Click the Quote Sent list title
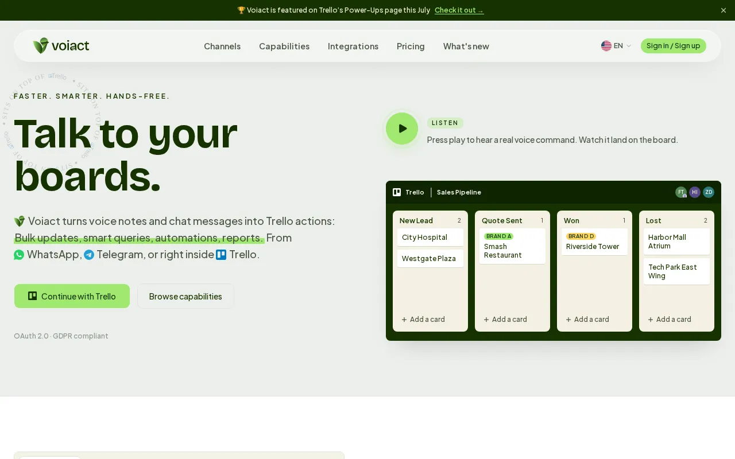 tap(502, 221)
